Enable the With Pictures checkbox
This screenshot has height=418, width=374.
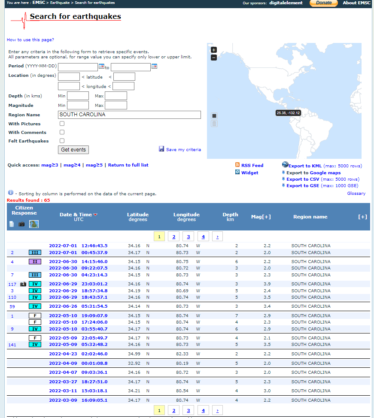pos(62,124)
